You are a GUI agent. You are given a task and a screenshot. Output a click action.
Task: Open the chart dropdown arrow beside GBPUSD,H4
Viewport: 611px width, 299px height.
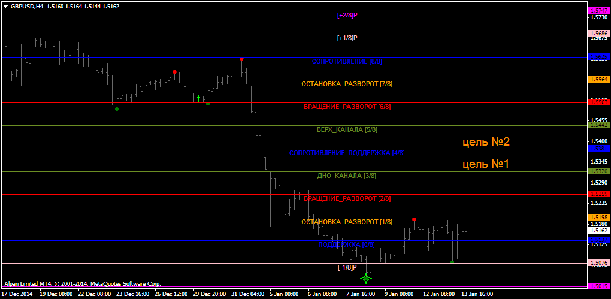pyautogui.click(x=5, y=6)
